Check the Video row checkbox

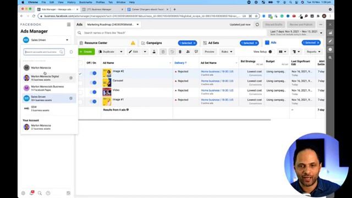(x=80, y=92)
